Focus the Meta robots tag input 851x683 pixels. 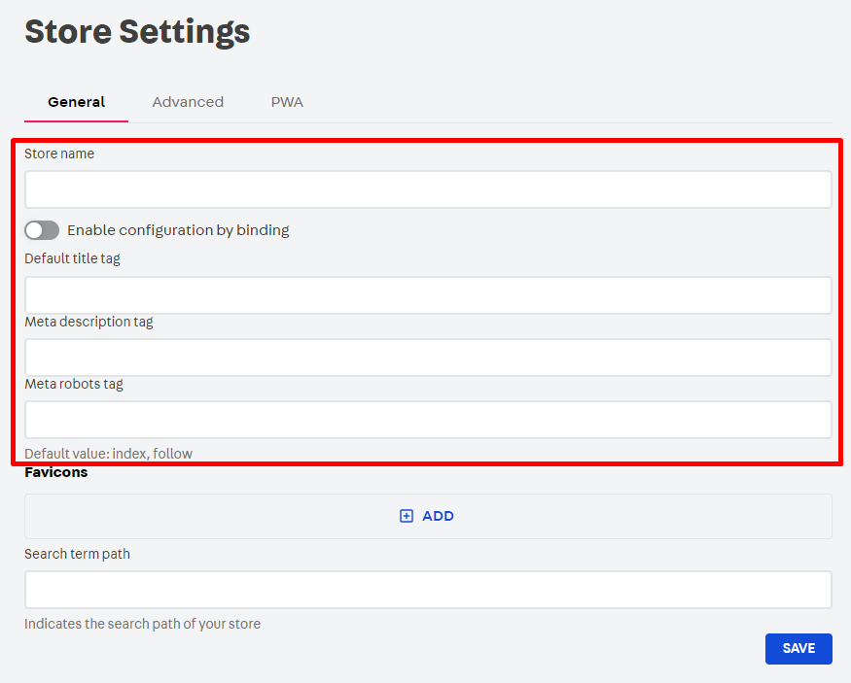[x=428, y=420]
